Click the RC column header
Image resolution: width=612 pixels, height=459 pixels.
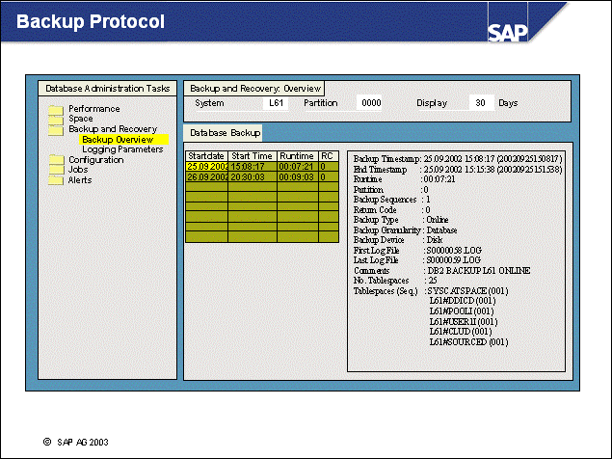coord(327,155)
